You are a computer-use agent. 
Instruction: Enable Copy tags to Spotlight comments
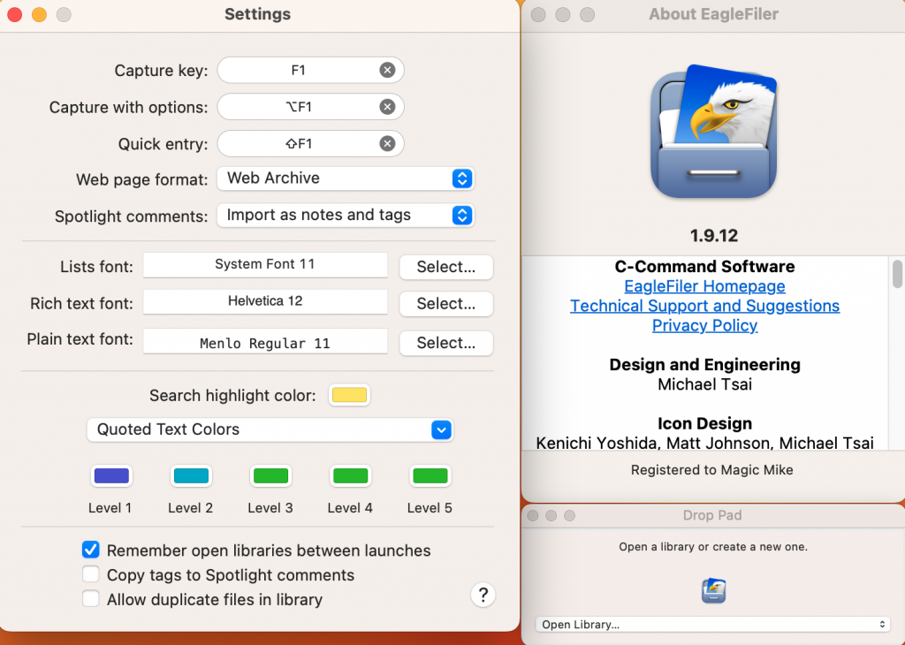90,574
